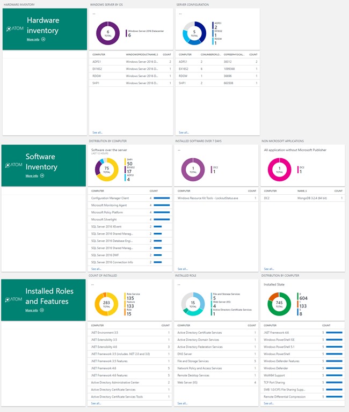Click the Configuration Manager Client row
Screen dimensions: 349x412
click(x=130, y=198)
